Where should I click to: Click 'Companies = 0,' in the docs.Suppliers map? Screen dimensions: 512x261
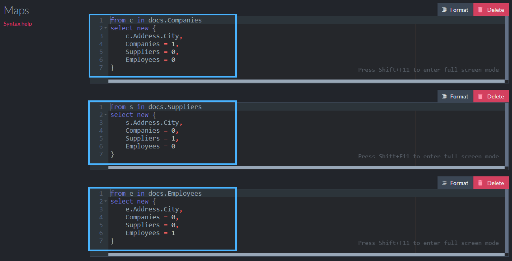152,130
